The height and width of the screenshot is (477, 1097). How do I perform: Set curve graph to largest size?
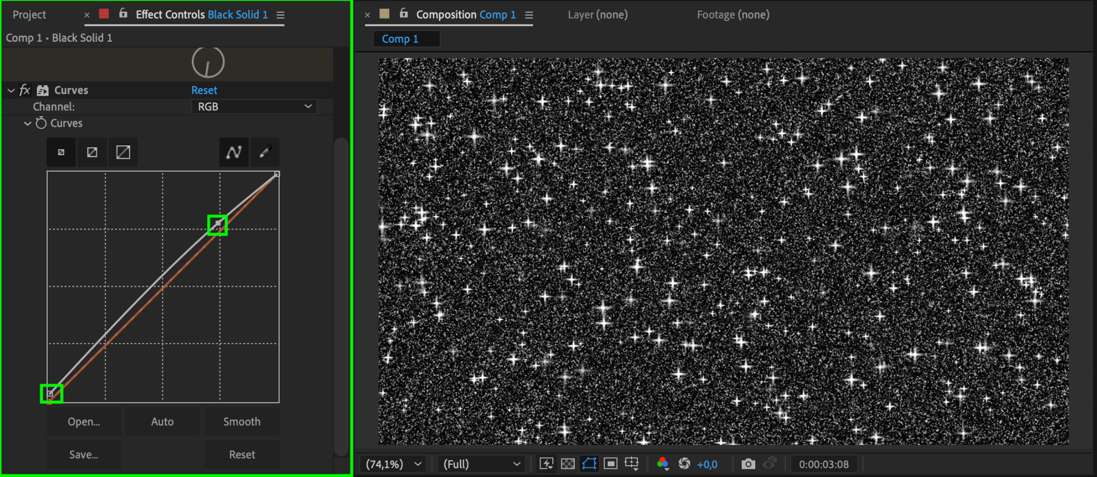[x=123, y=152]
